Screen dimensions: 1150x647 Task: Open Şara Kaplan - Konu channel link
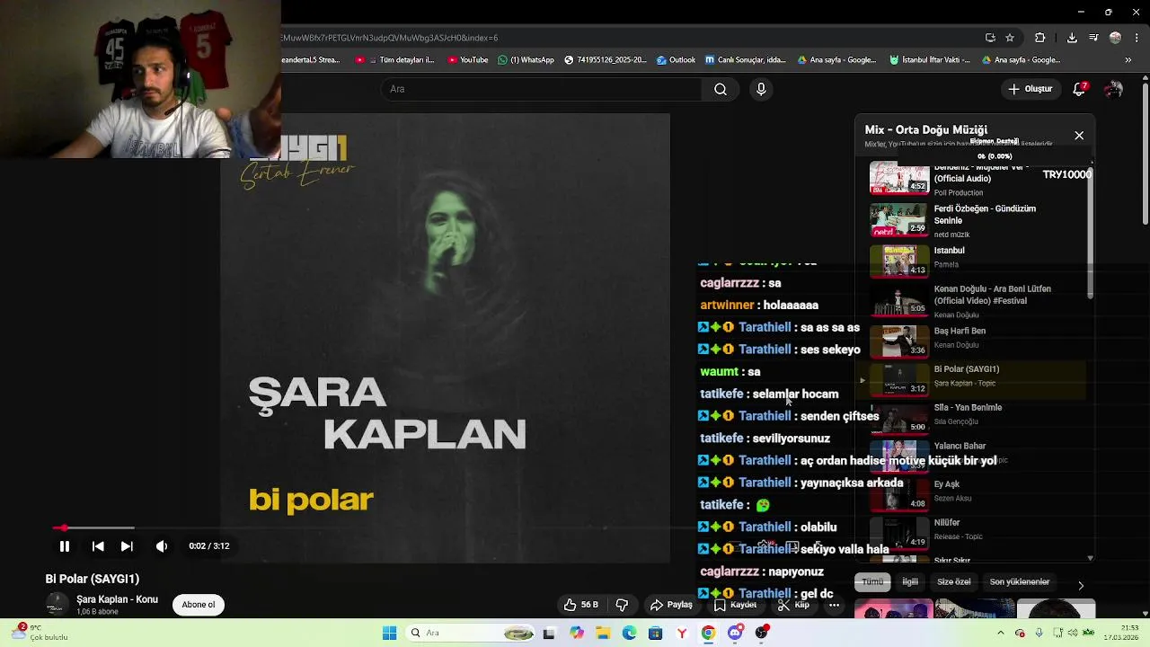tap(117, 599)
